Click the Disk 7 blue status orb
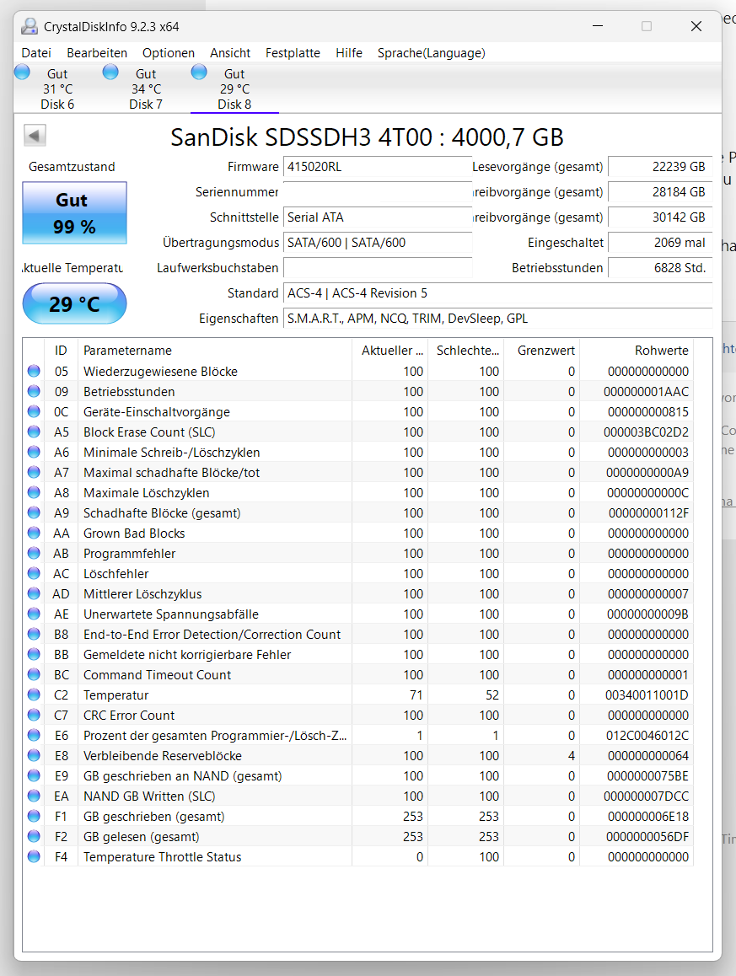Screen dimensions: 736x976 tap(110, 72)
